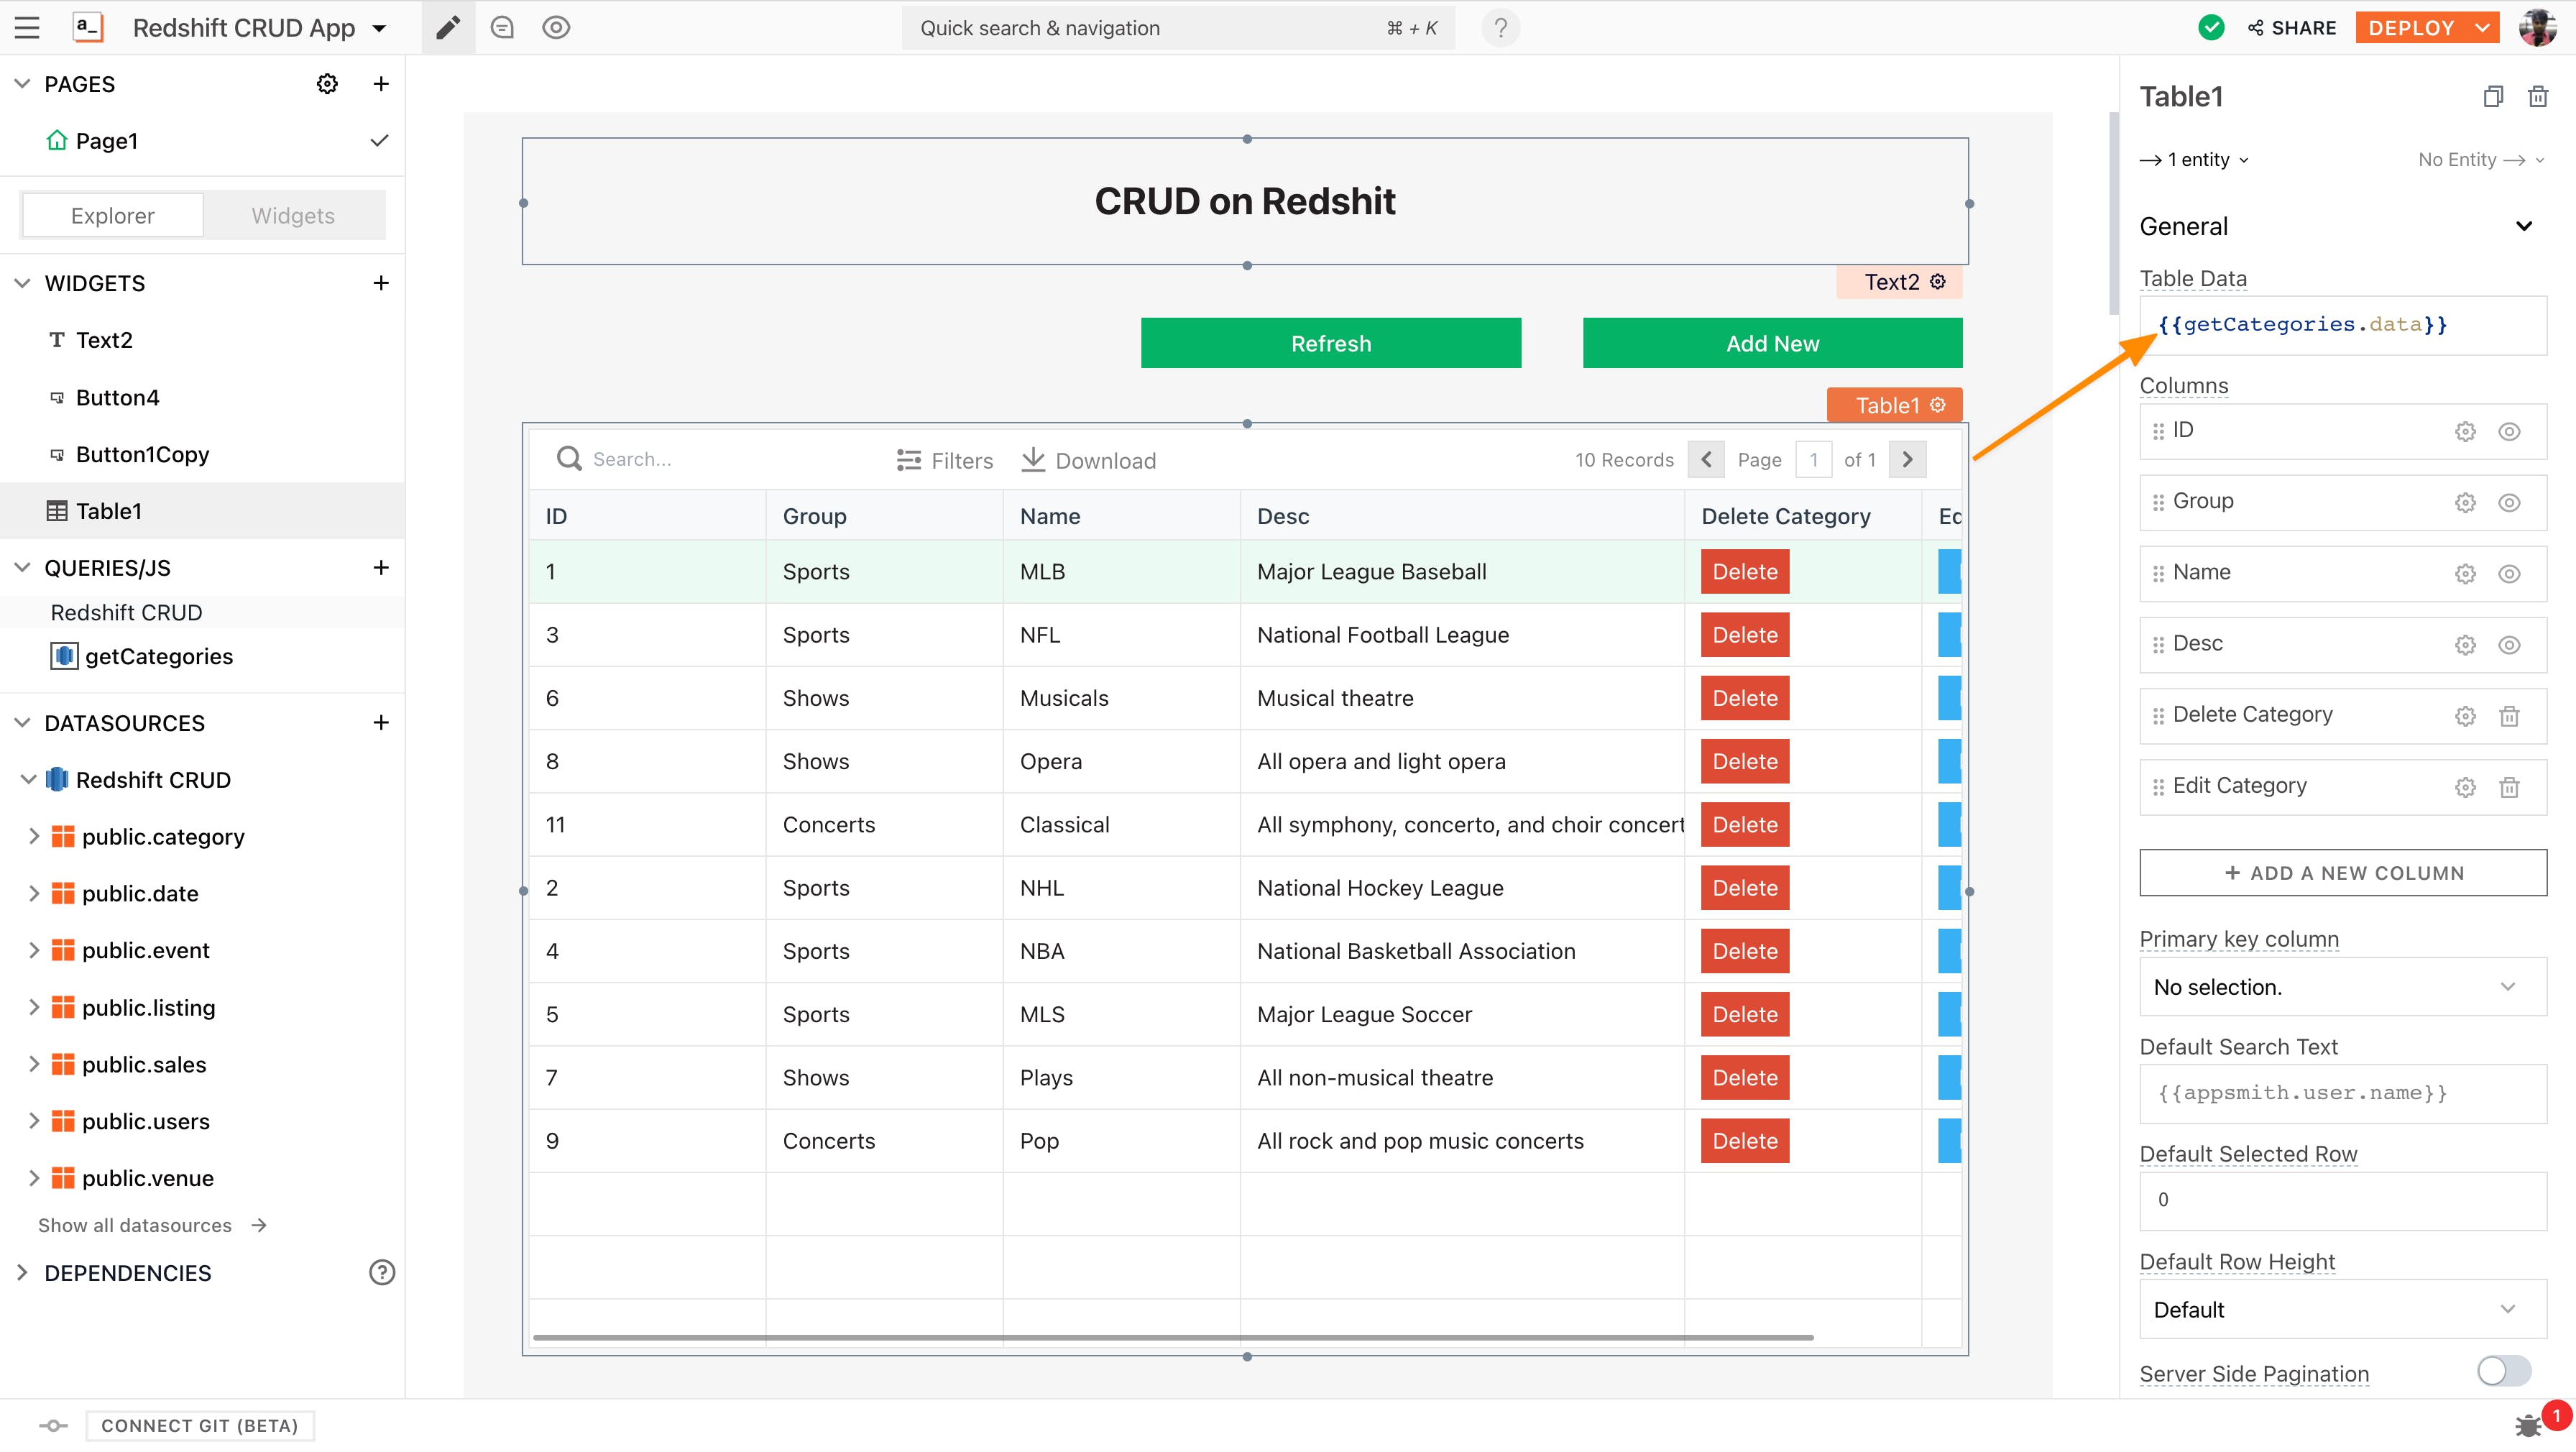Open the hamburger menu next to app name
This screenshot has height=1452, width=2576.
[x=26, y=27]
